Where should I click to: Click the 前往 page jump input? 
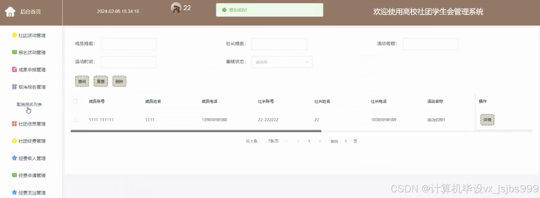pyautogui.click(x=346, y=141)
